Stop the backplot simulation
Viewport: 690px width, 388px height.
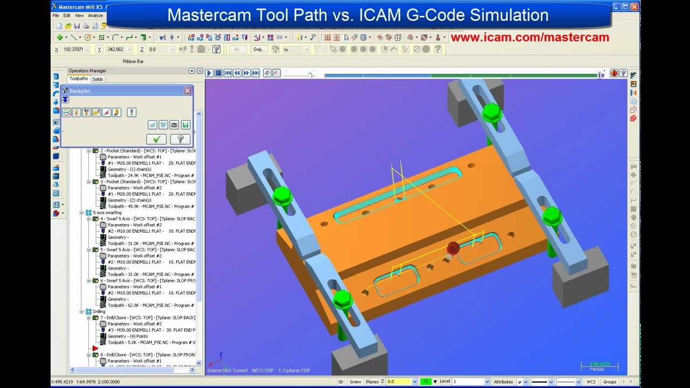coord(218,73)
